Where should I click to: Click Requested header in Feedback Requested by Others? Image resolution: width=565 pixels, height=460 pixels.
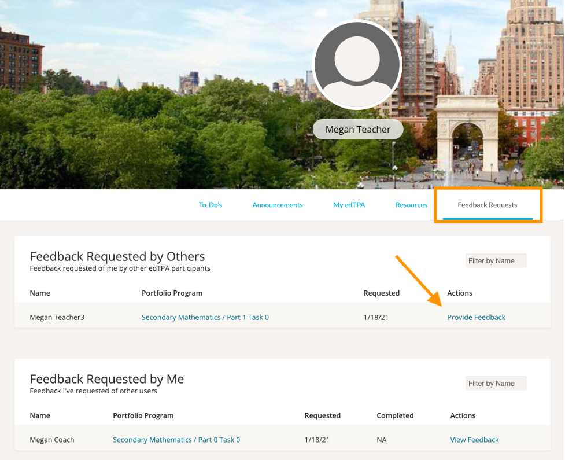381,293
